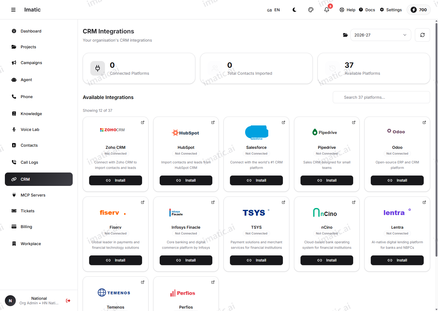The width and height of the screenshot is (438, 311).
Task: Log out using the red exit icon
Action: pyautogui.click(x=68, y=301)
